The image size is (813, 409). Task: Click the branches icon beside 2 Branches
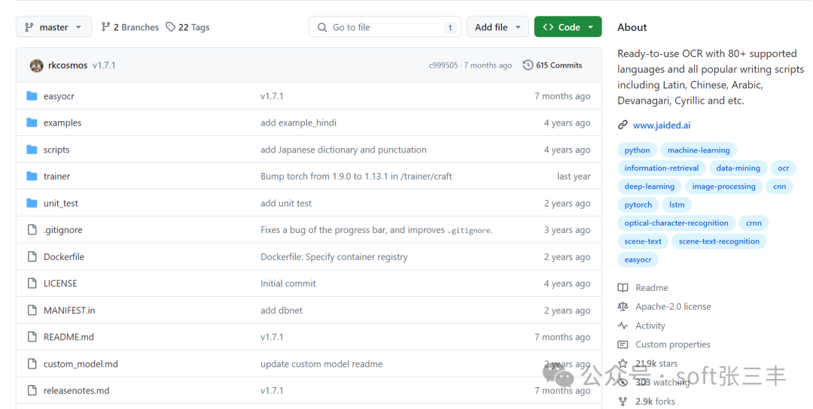pos(106,27)
